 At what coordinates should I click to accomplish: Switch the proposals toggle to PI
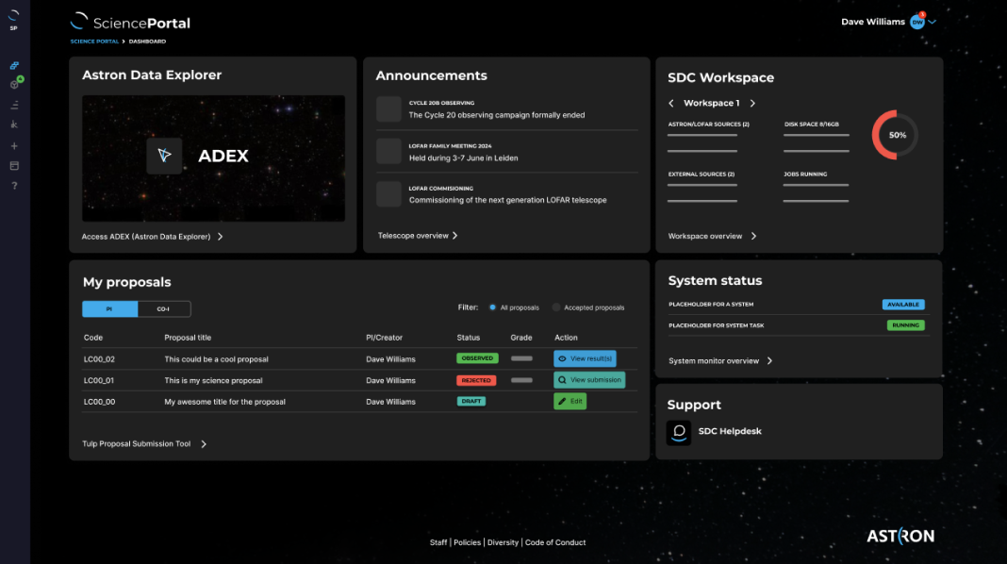click(x=109, y=308)
